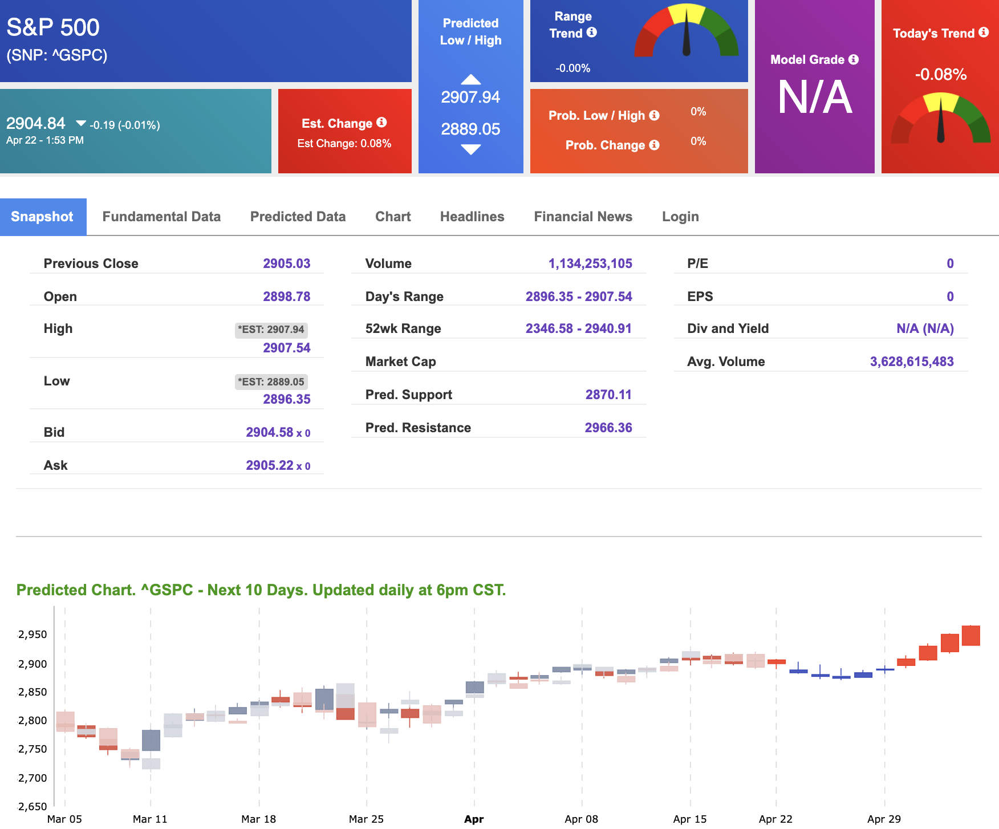This screenshot has height=829, width=999.
Task: Click Pred. Support value 2870.11
Action: pyautogui.click(x=608, y=395)
